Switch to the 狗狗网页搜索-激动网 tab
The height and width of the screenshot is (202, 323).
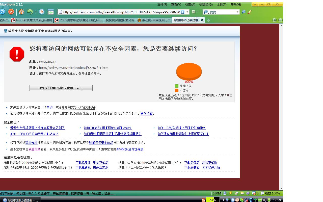(120, 20)
